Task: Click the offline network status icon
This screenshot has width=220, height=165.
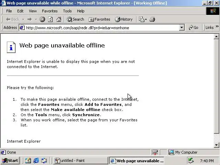Action: (155, 152)
